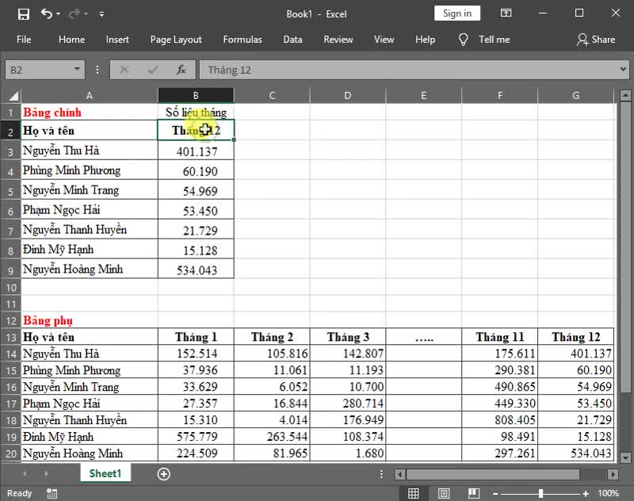This screenshot has height=501, width=634.
Task: Click the Sheet1 tab
Action: coord(105,473)
